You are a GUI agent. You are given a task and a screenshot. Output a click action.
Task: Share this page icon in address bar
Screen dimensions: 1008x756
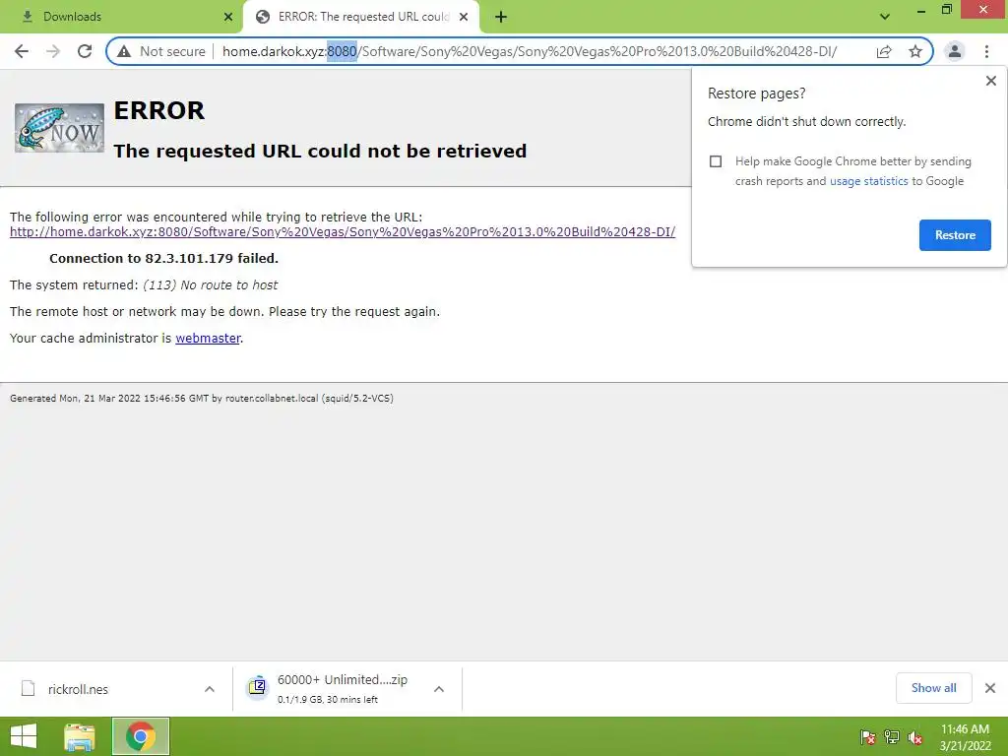pyautogui.click(x=884, y=51)
